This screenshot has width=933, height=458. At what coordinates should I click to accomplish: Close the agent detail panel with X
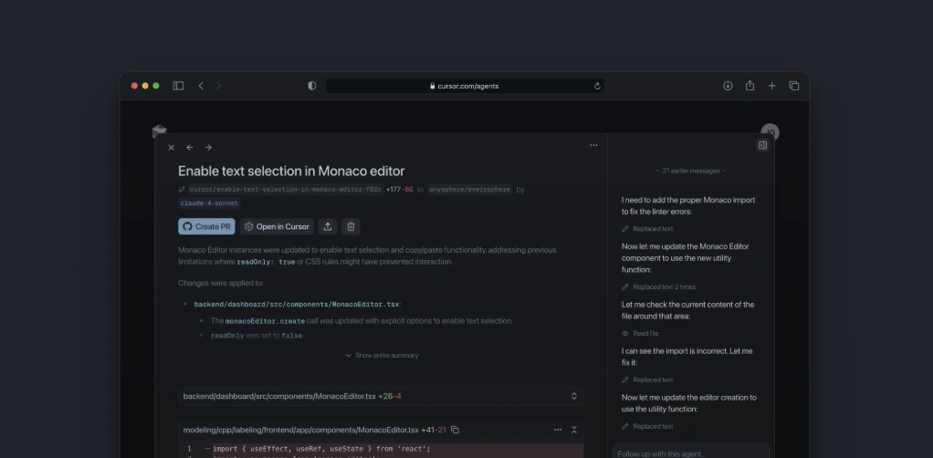coord(171,147)
